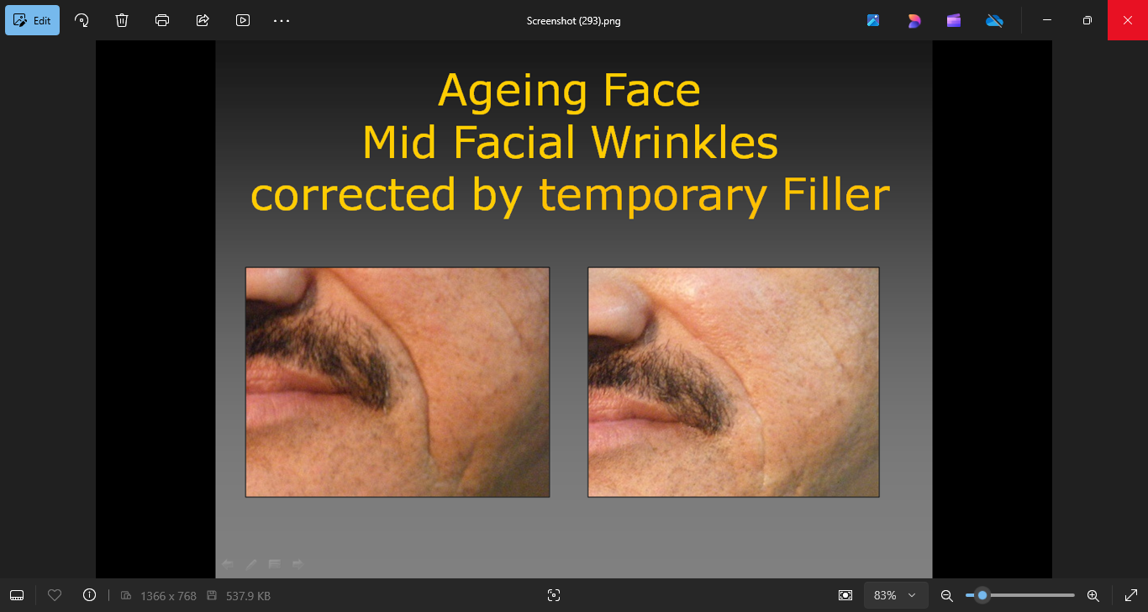Viewport: 1148px width, 612px height.
Task: Toggle the file info panel
Action: point(89,595)
